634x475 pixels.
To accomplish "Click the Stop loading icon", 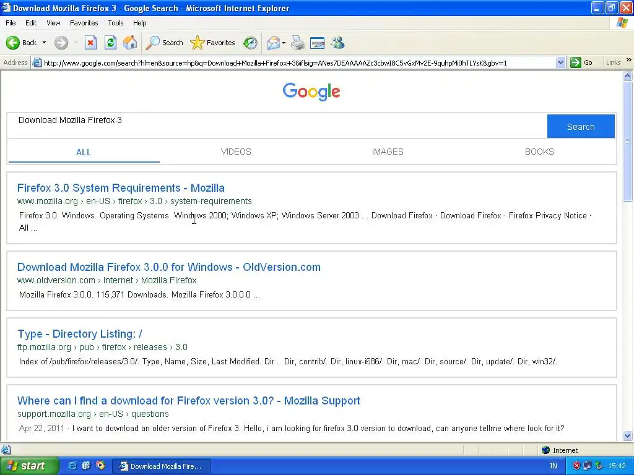I will tap(90, 43).
